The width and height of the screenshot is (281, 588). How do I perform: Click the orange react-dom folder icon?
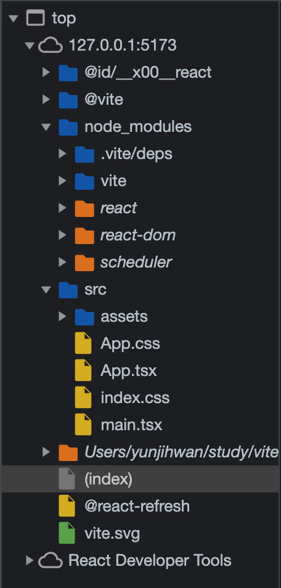tap(84, 235)
